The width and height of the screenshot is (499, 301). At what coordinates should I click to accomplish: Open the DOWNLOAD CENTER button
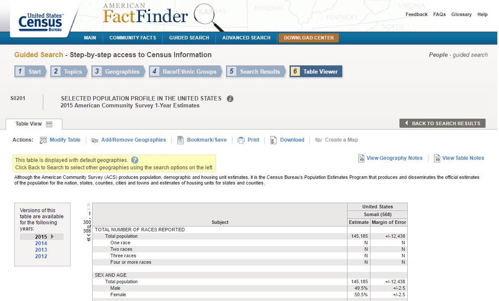309,38
